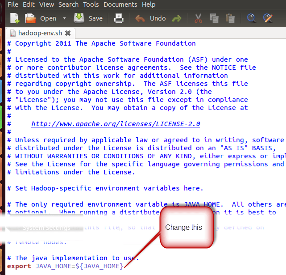Click the 'WITHOUT WARRANTIES OR CONDITIONS' line

click(x=146, y=156)
